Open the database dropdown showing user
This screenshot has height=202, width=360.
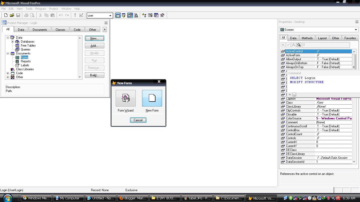pos(100,16)
